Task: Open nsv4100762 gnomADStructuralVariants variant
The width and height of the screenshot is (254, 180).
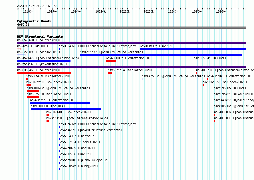Action: (x=58, y=88)
